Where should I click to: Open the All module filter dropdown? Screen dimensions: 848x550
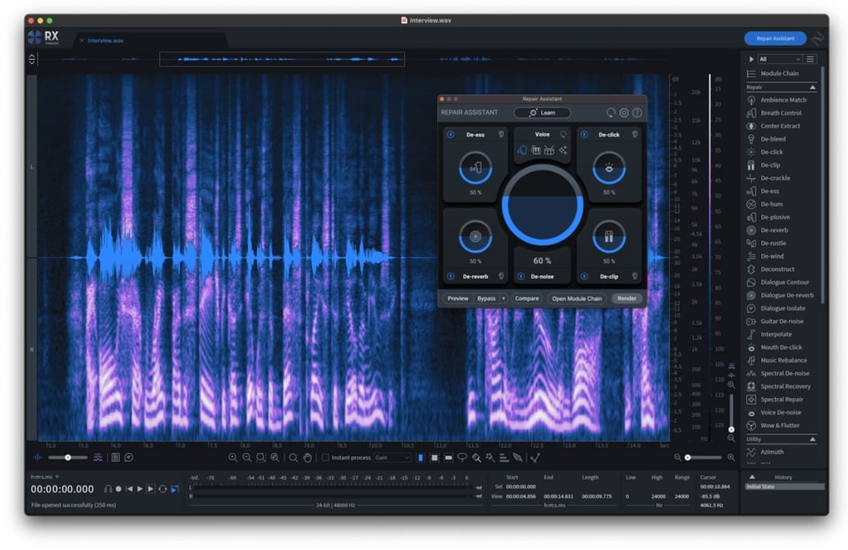click(x=780, y=60)
